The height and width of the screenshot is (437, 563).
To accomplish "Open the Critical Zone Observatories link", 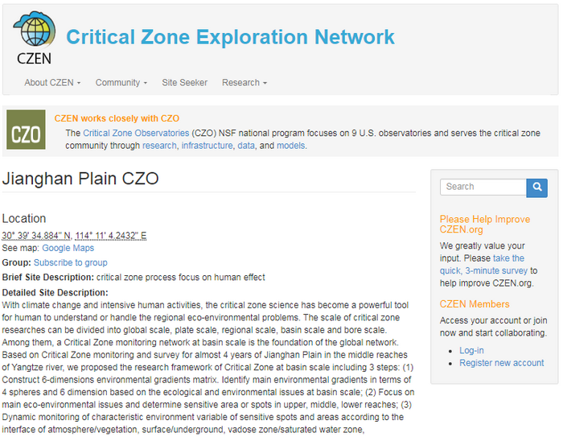I will (x=137, y=133).
